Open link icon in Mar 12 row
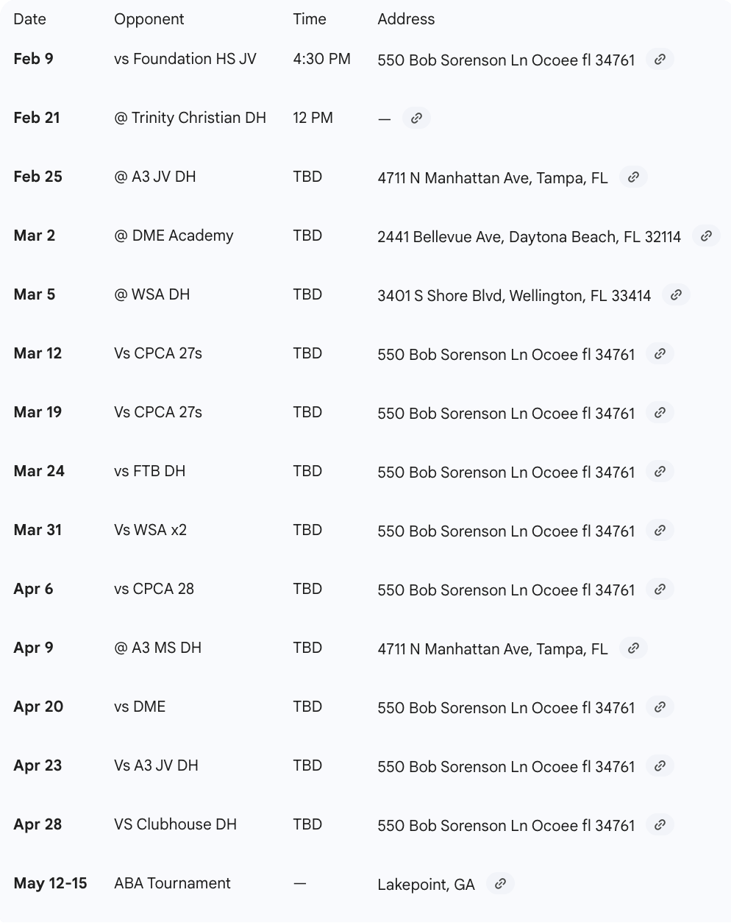The height and width of the screenshot is (923, 731). (660, 354)
